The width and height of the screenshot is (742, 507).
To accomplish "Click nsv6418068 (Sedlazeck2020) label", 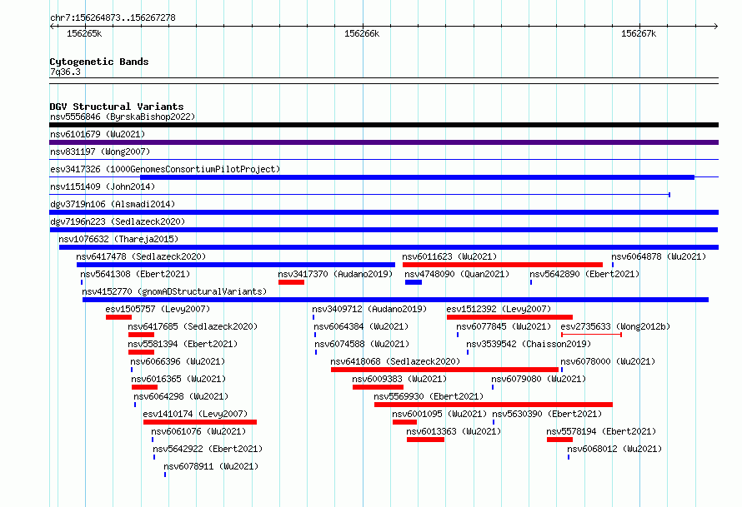I will 395,361.
